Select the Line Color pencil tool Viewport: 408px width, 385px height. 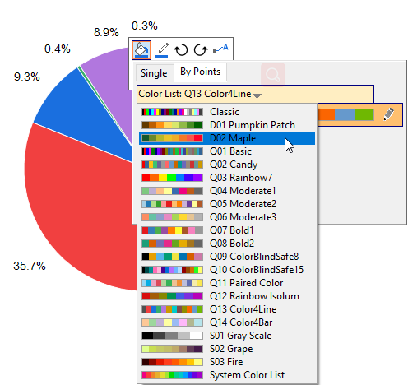[161, 50]
